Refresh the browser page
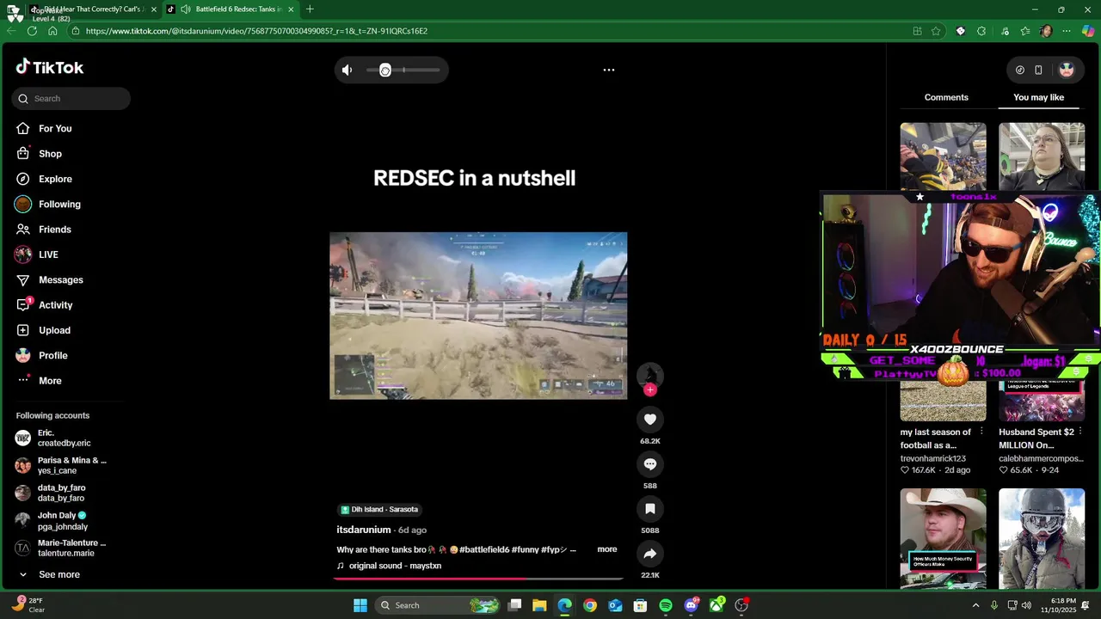The image size is (1101, 619). 32,31
